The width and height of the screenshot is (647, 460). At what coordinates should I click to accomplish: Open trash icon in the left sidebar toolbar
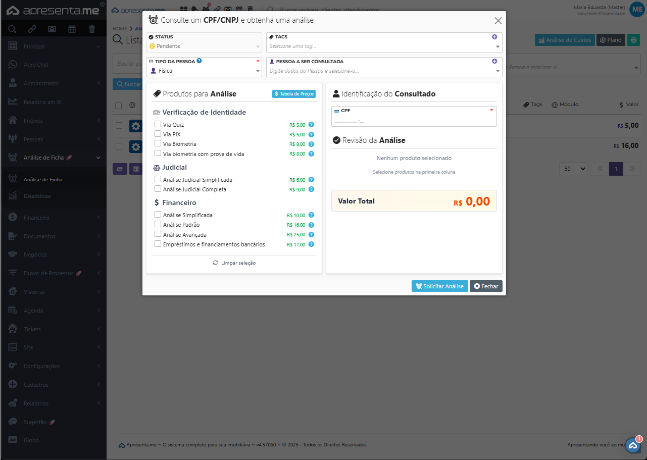[91, 29]
